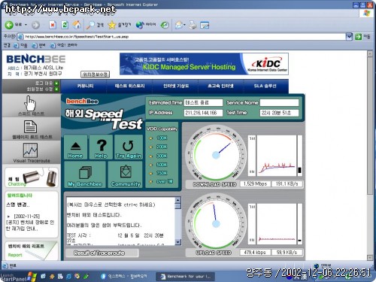Image resolution: width=376 pixels, height=282 pixels.
Task: Select the 750K VOD capability indicator
Action: tap(159, 173)
